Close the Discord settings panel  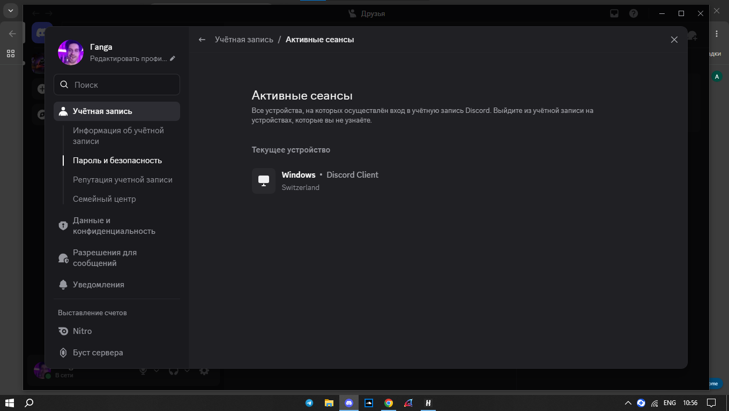pyautogui.click(x=674, y=40)
